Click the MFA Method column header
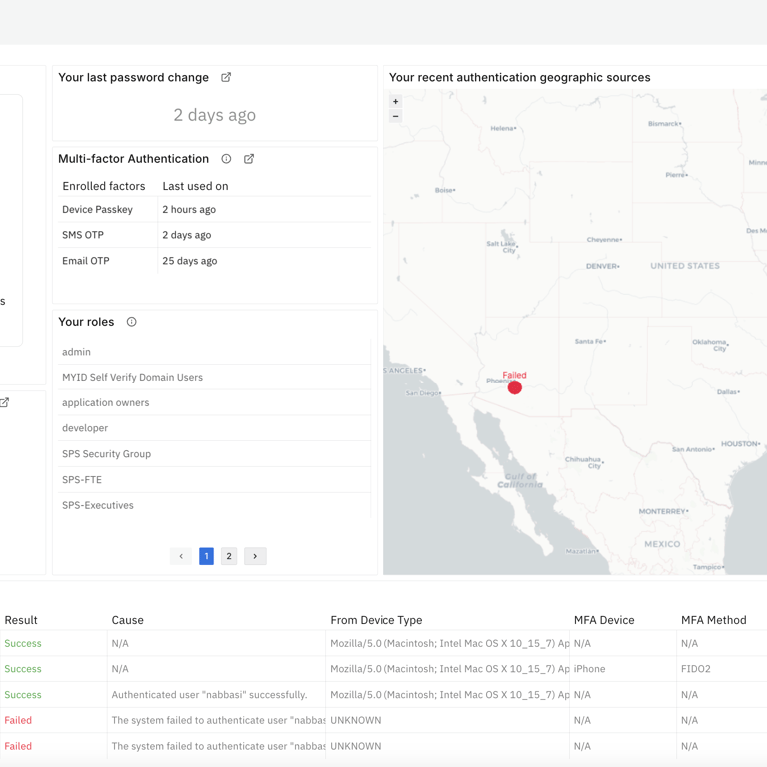 pyautogui.click(x=713, y=620)
